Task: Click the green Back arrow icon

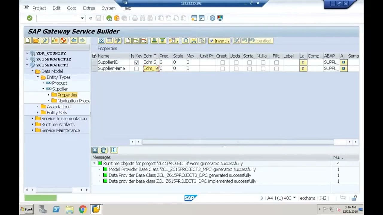Action: [x=109, y=18]
